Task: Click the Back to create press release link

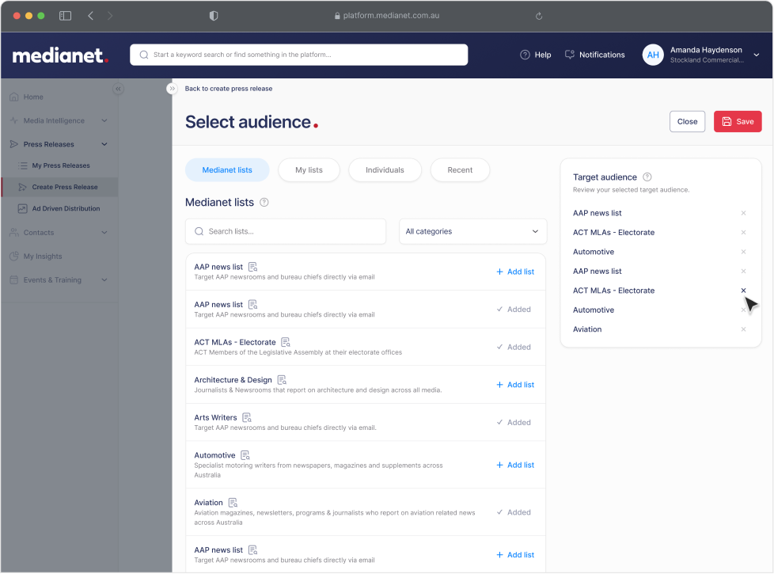Action: coord(228,89)
